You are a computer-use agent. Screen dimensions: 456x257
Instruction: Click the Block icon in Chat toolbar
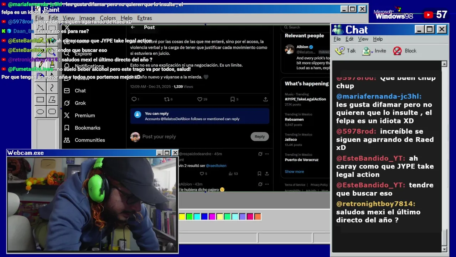397,51
